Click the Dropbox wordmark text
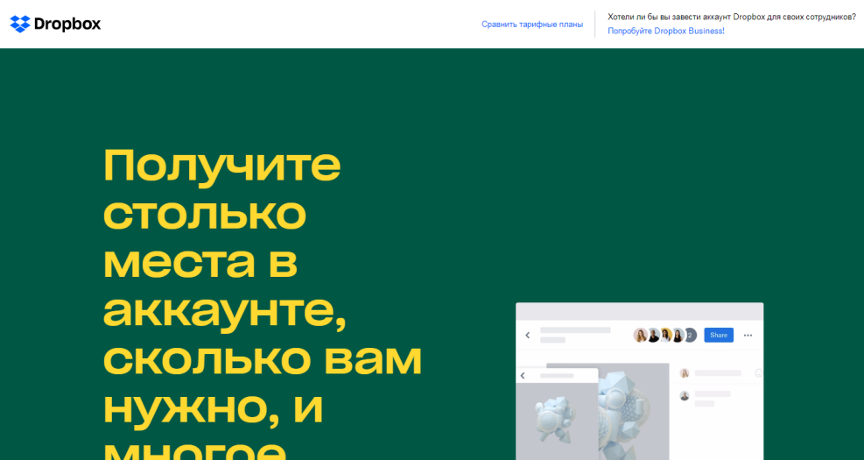This screenshot has height=460, width=864. point(67,25)
